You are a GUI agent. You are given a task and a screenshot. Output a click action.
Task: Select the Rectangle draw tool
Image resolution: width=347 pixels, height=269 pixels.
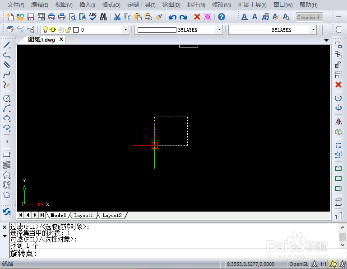click(x=7, y=155)
